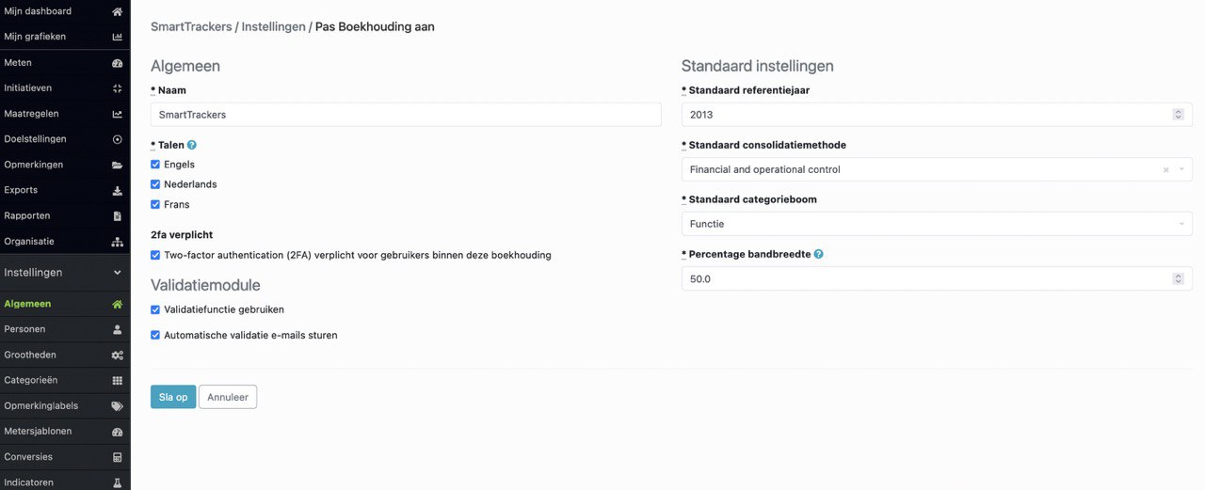This screenshot has width=1205, height=490.
Task: Click the home icon beside Mijn dashboard
Action: [x=117, y=11]
